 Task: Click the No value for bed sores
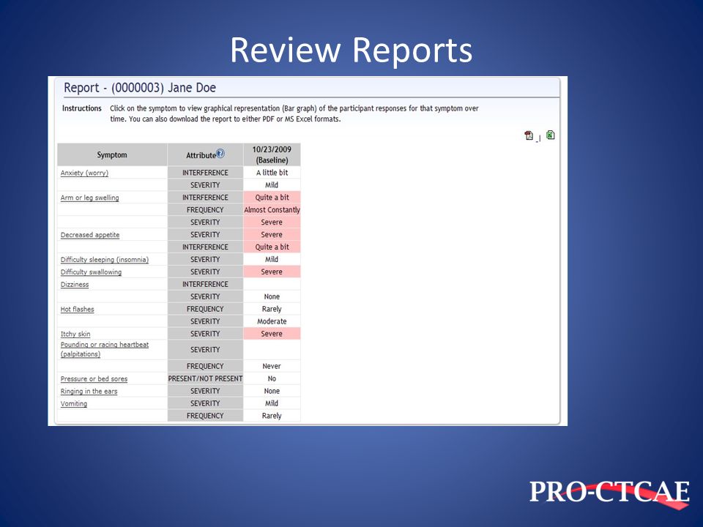pos(272,378)
